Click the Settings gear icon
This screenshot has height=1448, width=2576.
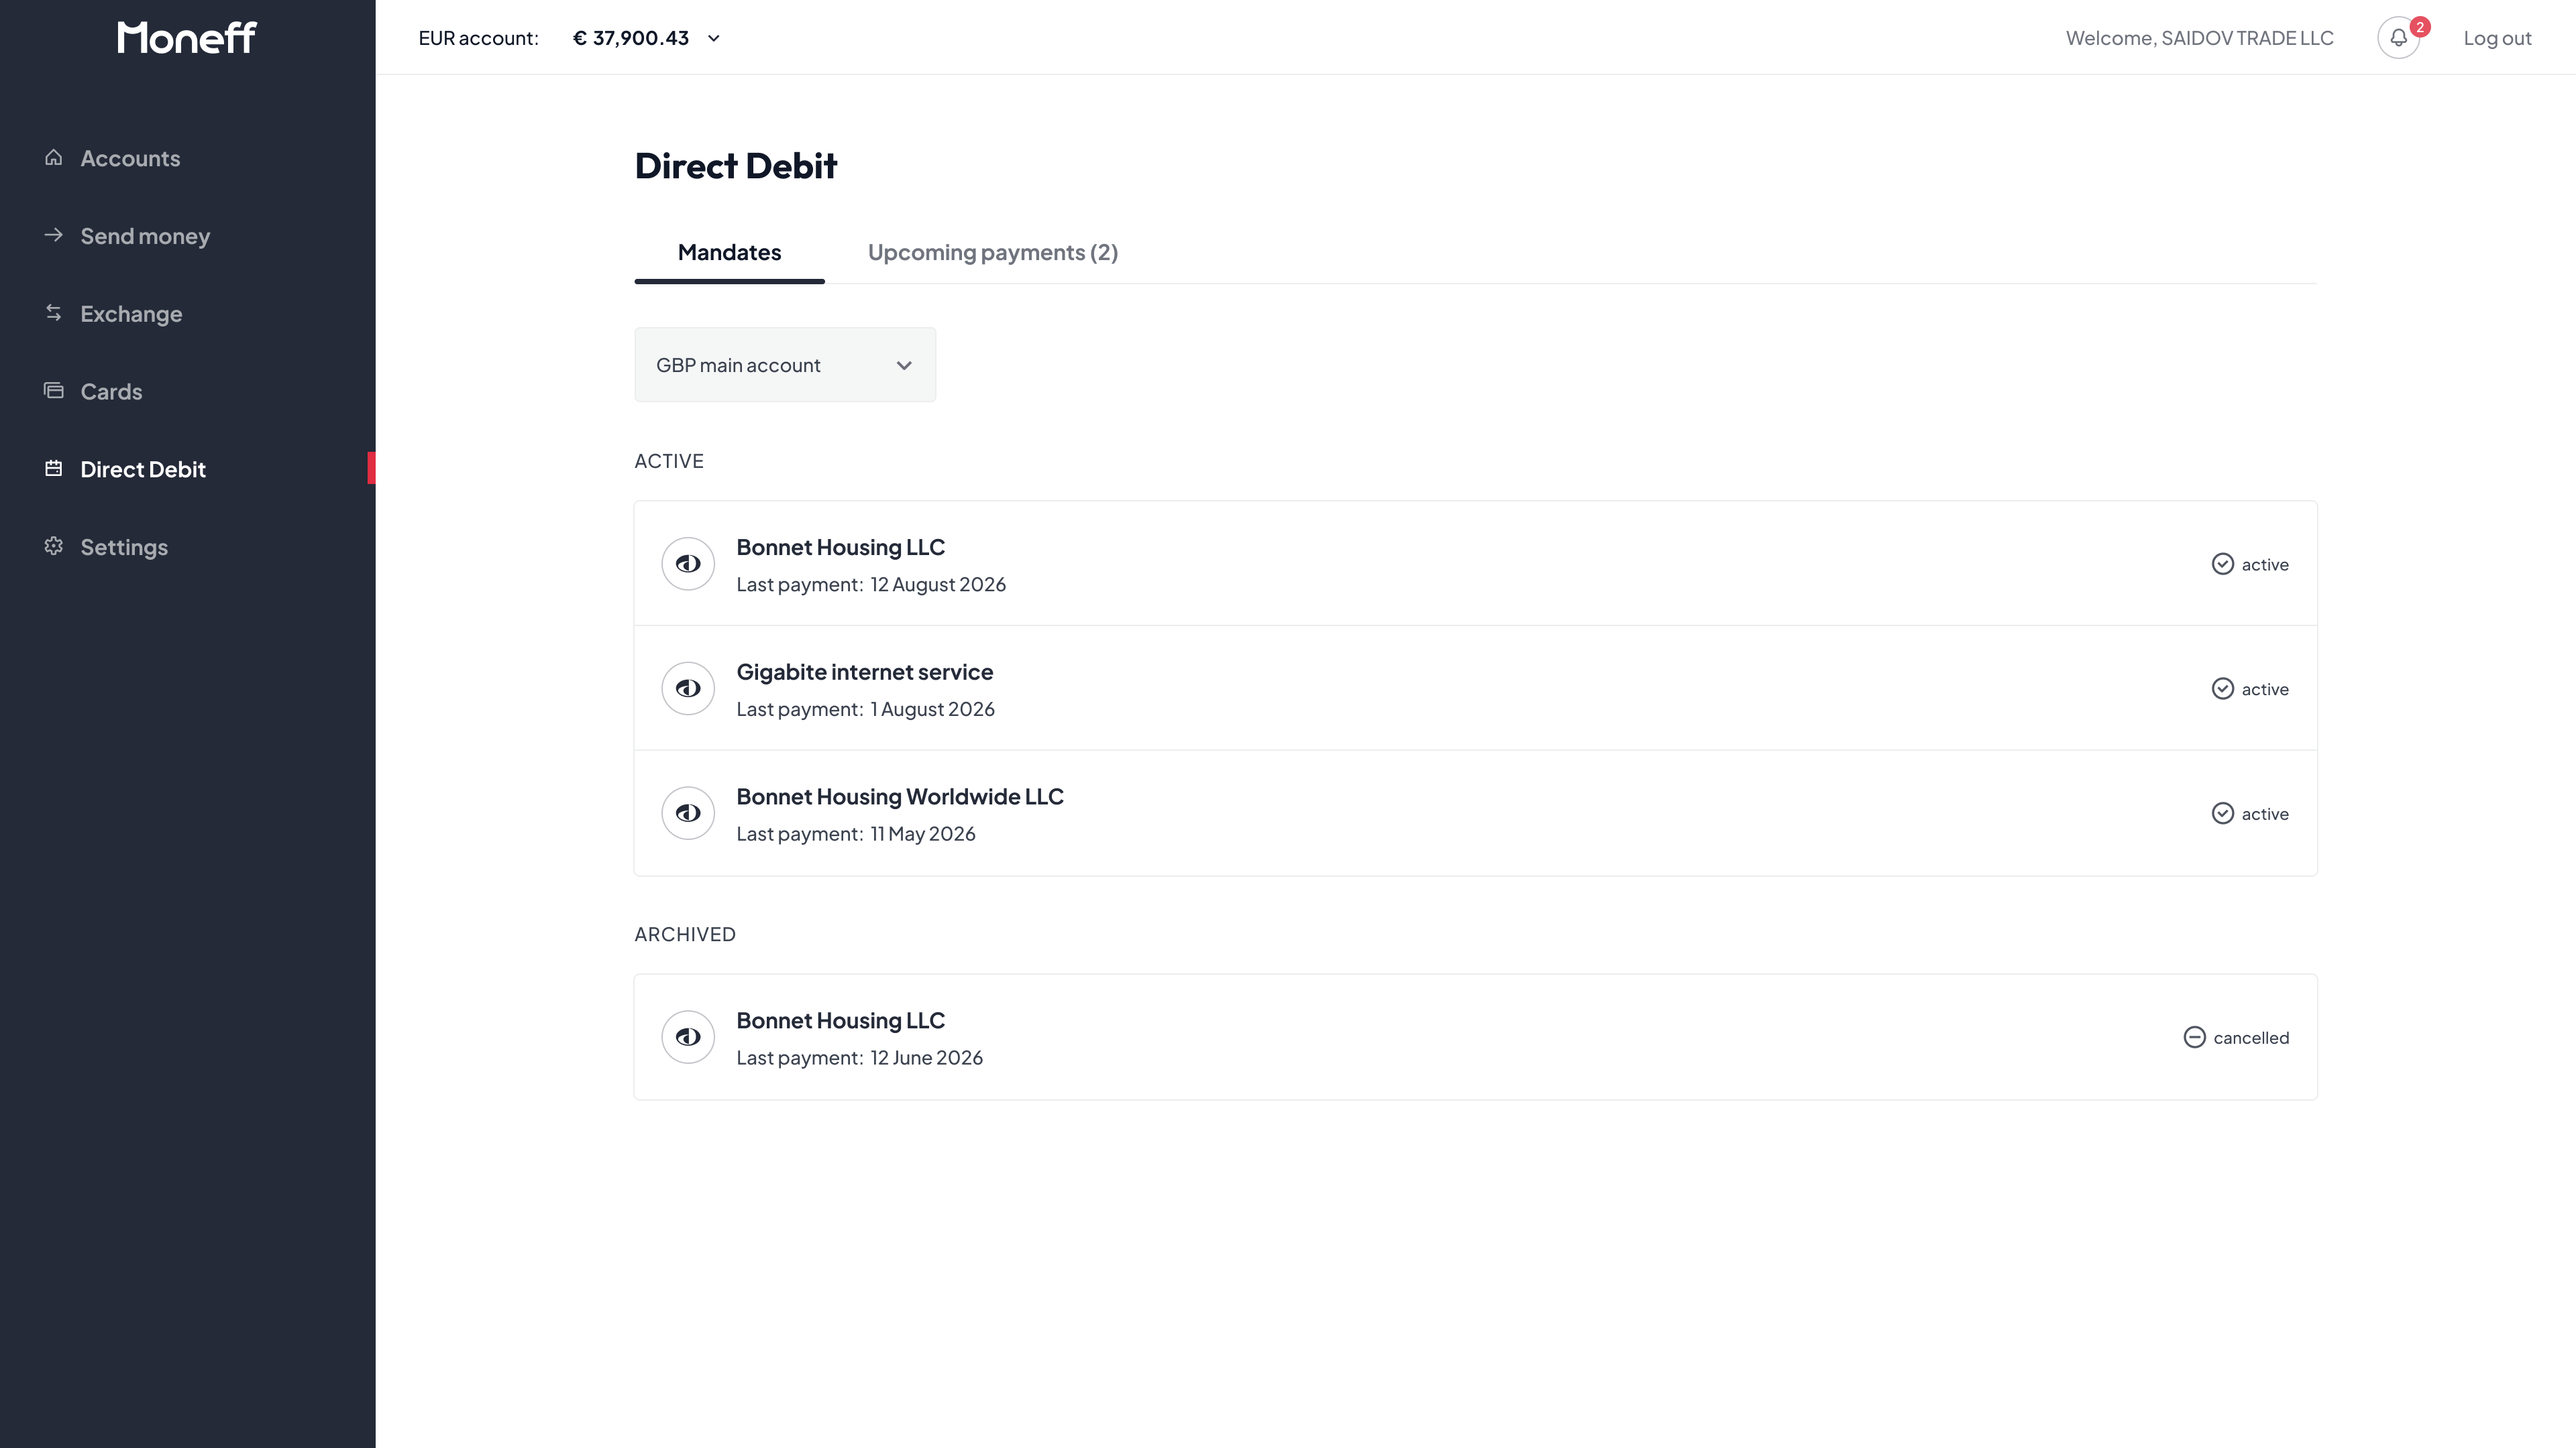(x=54, y=546)
